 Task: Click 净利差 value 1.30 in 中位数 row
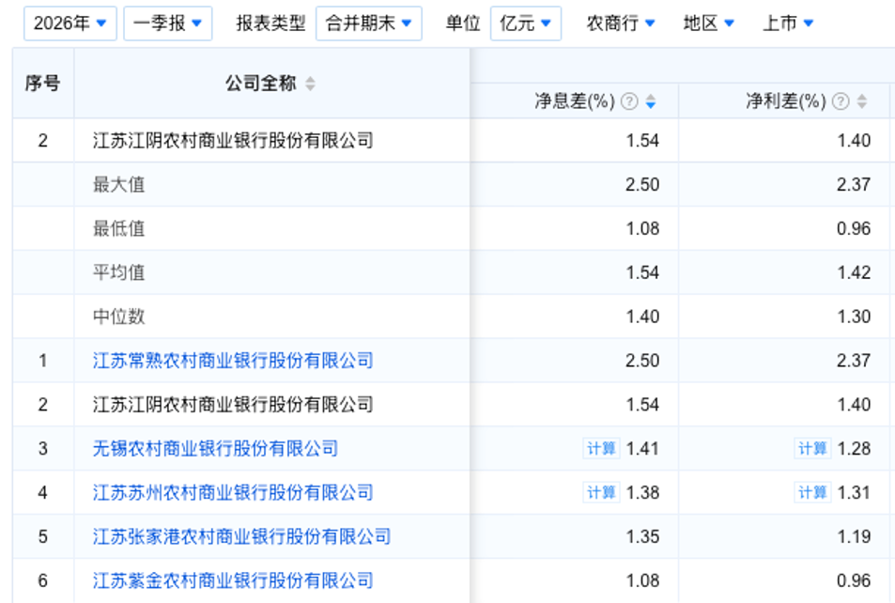pyautogui.click(x=854, y=317)
